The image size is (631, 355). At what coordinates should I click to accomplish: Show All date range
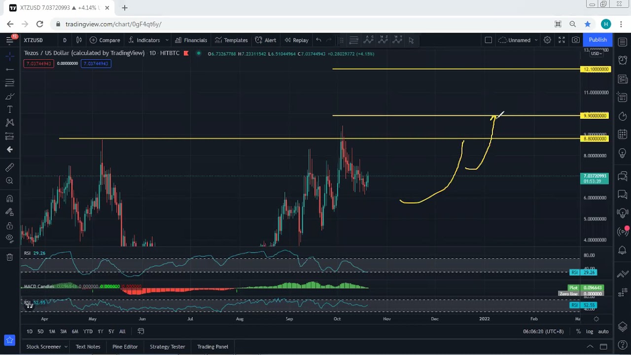(122, 332)
